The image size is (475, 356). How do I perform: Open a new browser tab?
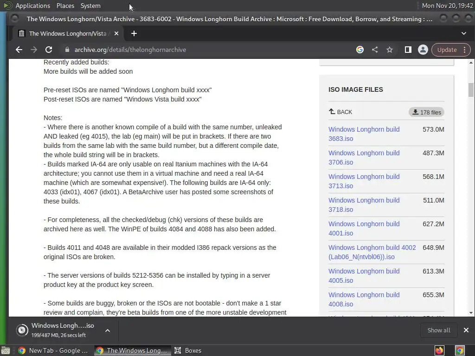(134, 33)
